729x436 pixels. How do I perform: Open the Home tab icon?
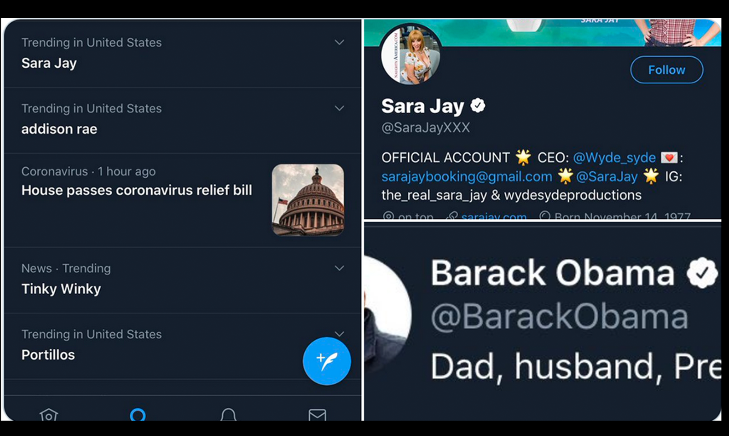(49, 415)
